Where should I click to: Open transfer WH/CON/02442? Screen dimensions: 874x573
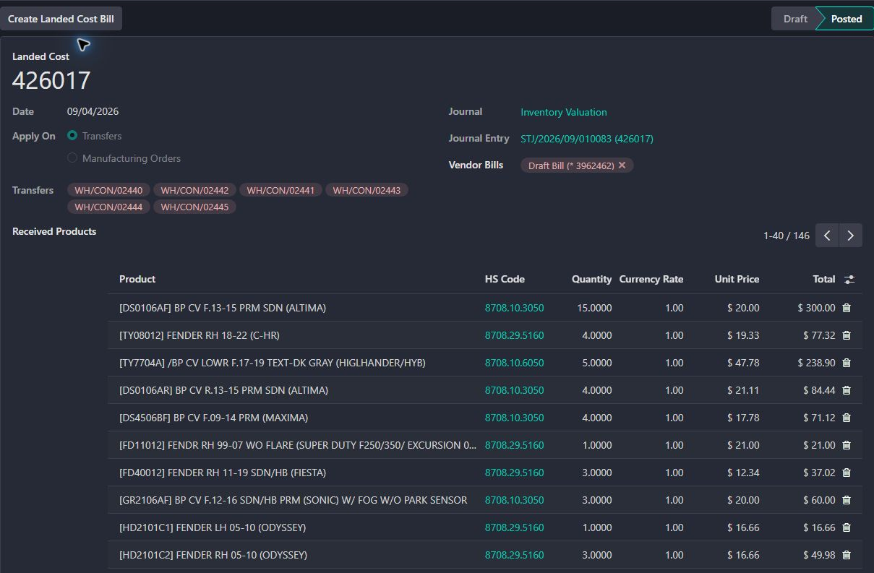(x=194, y=190)
